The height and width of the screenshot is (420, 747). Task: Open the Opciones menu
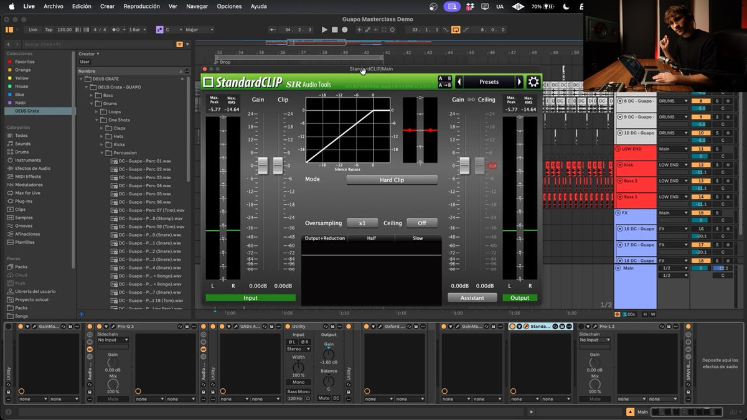coord(229,6)
